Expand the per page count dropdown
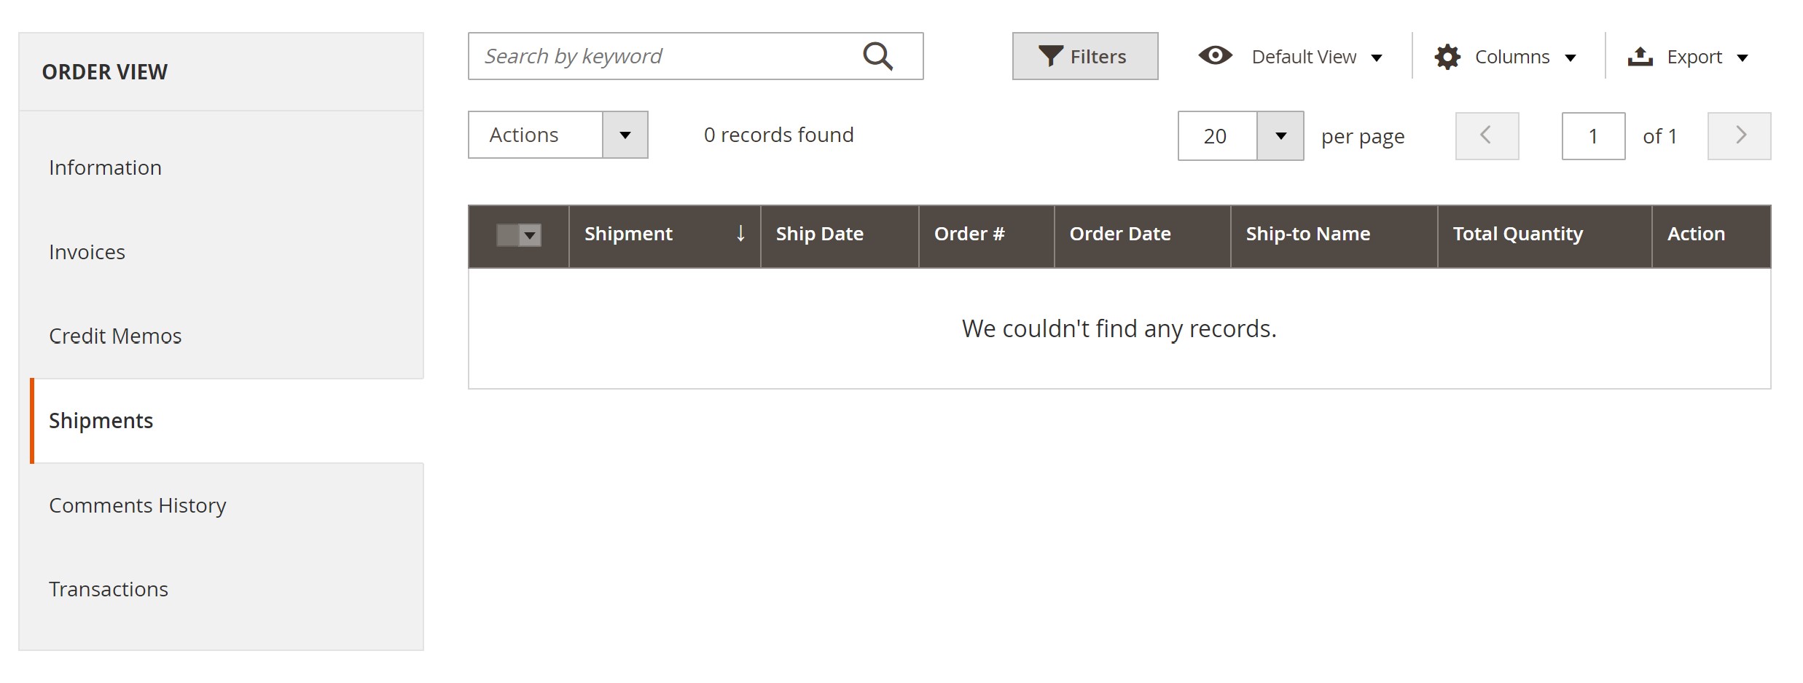1803x683 pixels. 1280,136
